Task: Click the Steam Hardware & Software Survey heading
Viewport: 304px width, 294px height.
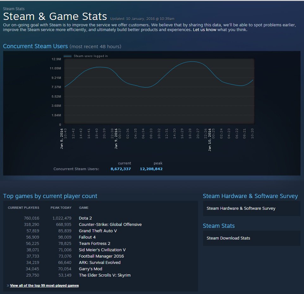Action: click(250, 196)
